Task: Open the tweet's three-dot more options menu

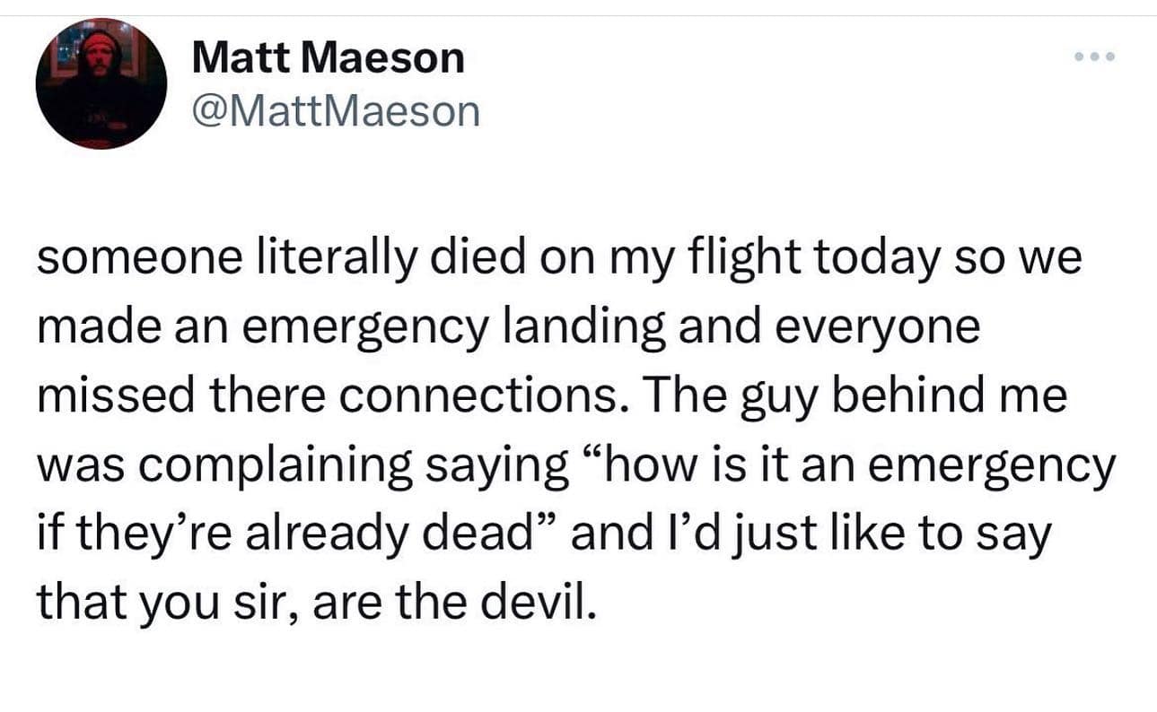Action: pos(1096,57)
